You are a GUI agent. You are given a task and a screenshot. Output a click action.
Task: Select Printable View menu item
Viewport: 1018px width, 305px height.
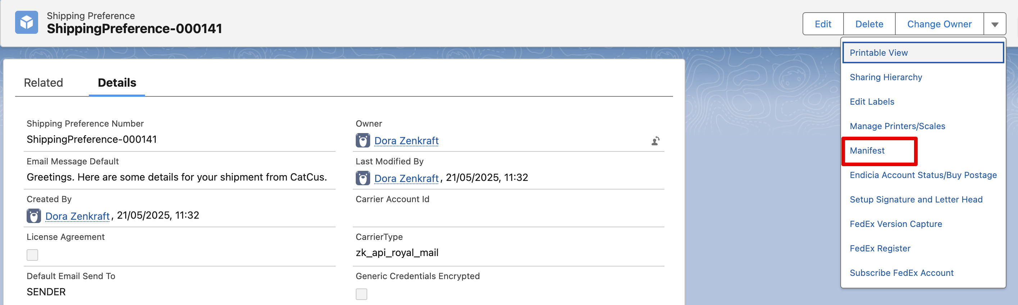pyautogui.click(x=878, y=53)
